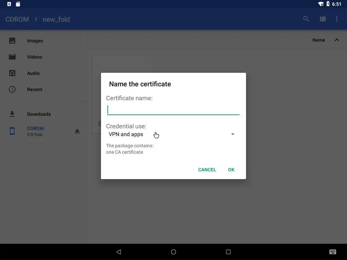The image size is (347, 260).
Task: Select the VPN and apps option
Action: [126, 134]
